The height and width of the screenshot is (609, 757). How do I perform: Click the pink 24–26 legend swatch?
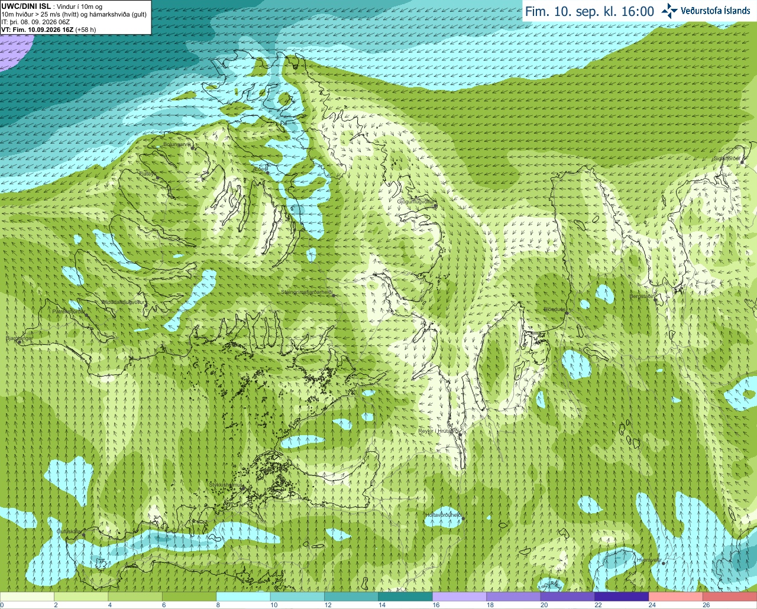click(x=675, y=597)
